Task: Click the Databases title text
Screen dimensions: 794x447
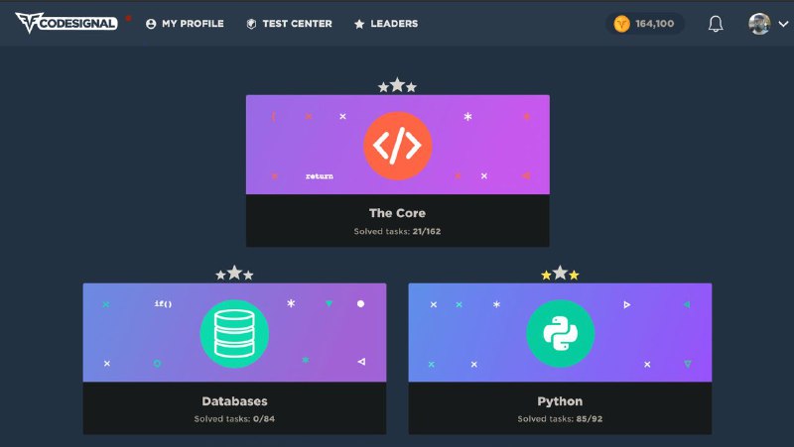Action: [x=234, y=401]
